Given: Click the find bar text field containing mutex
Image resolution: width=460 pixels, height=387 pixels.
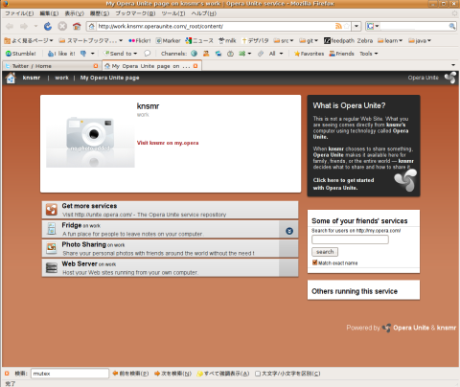Looking at the screenshot, I should [70, 374].
